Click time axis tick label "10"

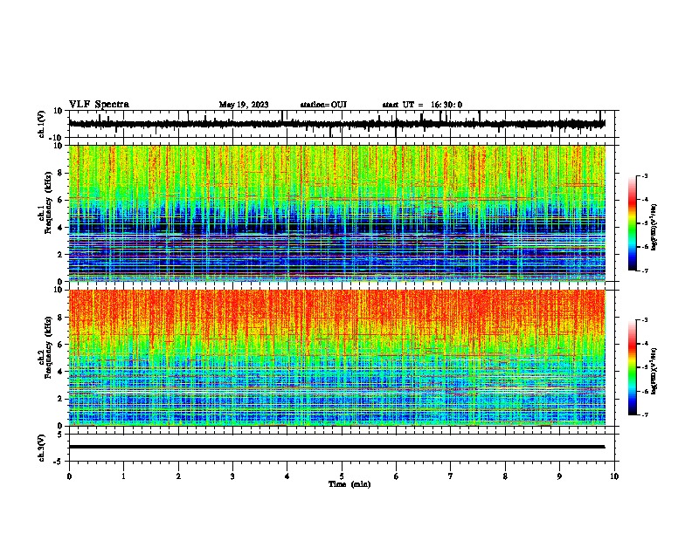click(614, 476)
